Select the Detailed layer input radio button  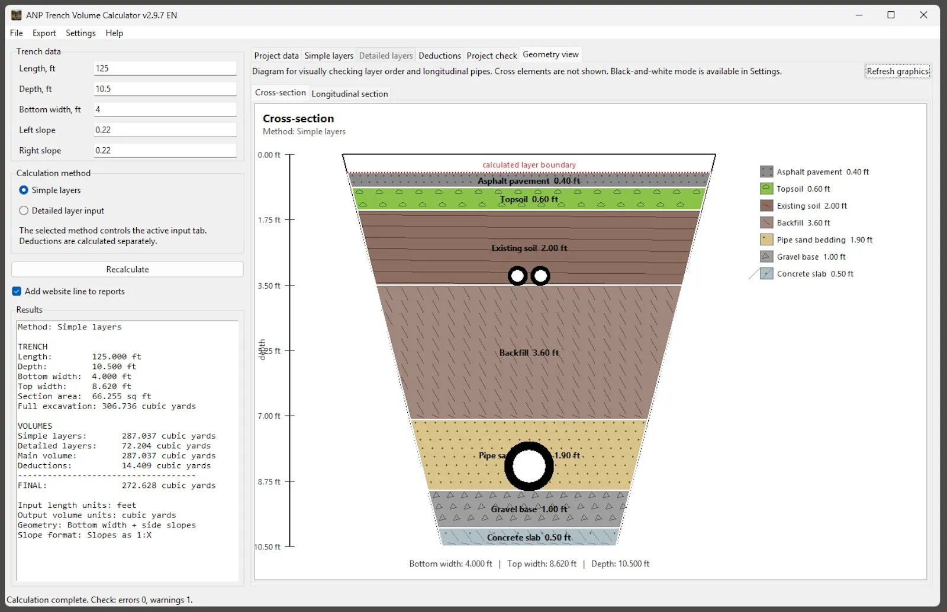pyautogui.click(x=24, y=211)
